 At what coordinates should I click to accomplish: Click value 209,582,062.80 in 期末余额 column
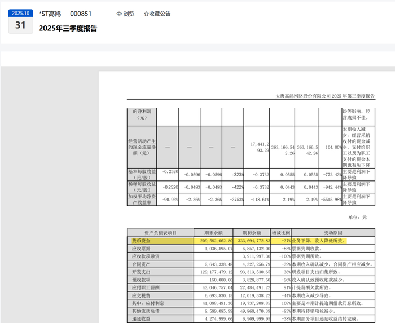point(216,241)
